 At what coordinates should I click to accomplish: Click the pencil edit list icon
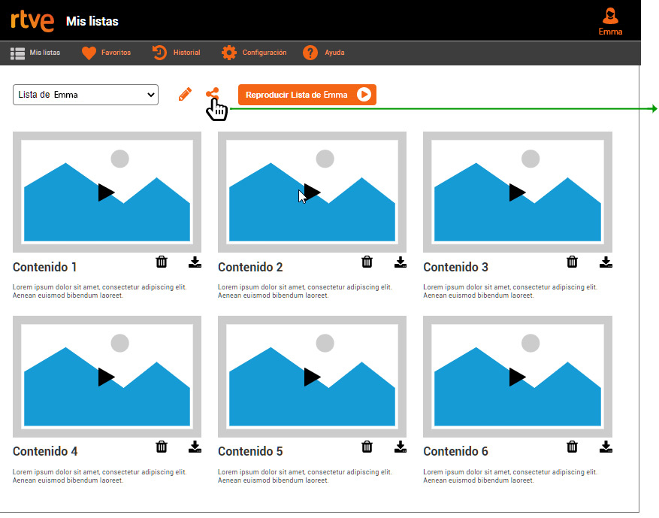pos(185,95)
